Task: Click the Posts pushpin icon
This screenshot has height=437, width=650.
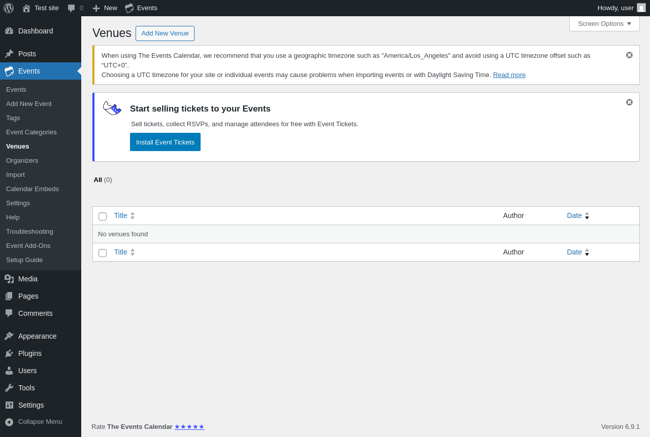Action: 9,54
